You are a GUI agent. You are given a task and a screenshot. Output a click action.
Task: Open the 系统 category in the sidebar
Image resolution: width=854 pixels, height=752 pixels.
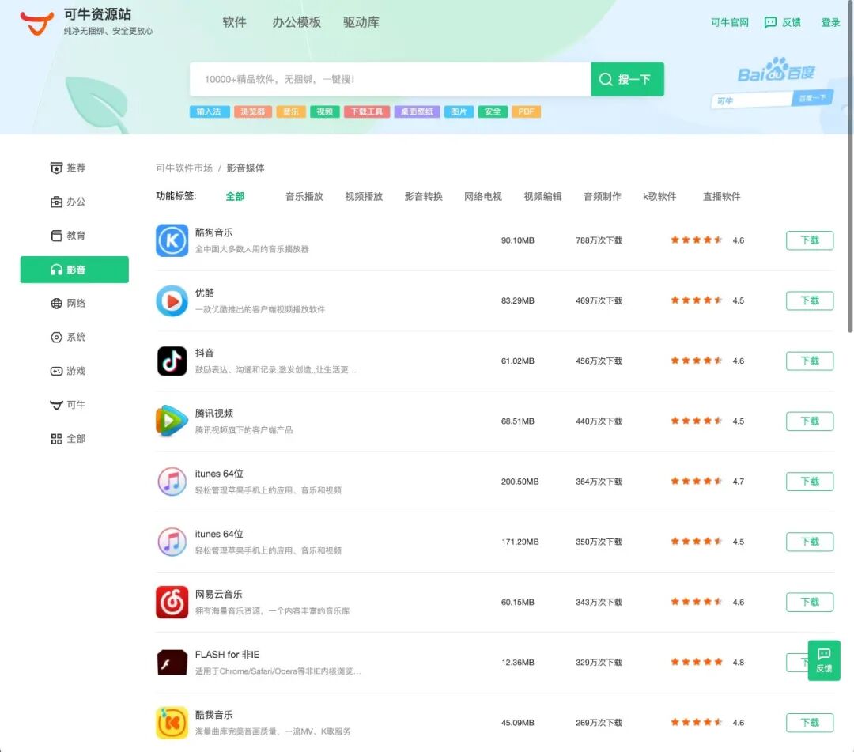coord(74,337)
